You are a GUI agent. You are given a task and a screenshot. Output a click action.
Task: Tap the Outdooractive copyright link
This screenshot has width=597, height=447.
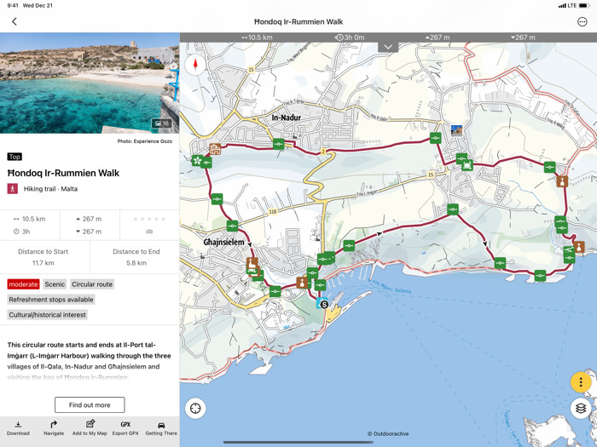coord(388,433)
